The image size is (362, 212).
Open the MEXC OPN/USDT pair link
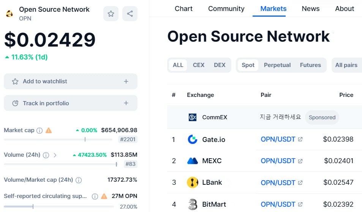278,161
